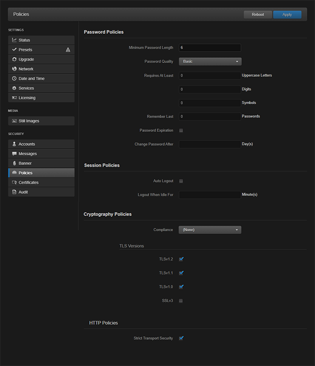
Task: Click the Accounts user icon
Action: [x=14, y=144]
